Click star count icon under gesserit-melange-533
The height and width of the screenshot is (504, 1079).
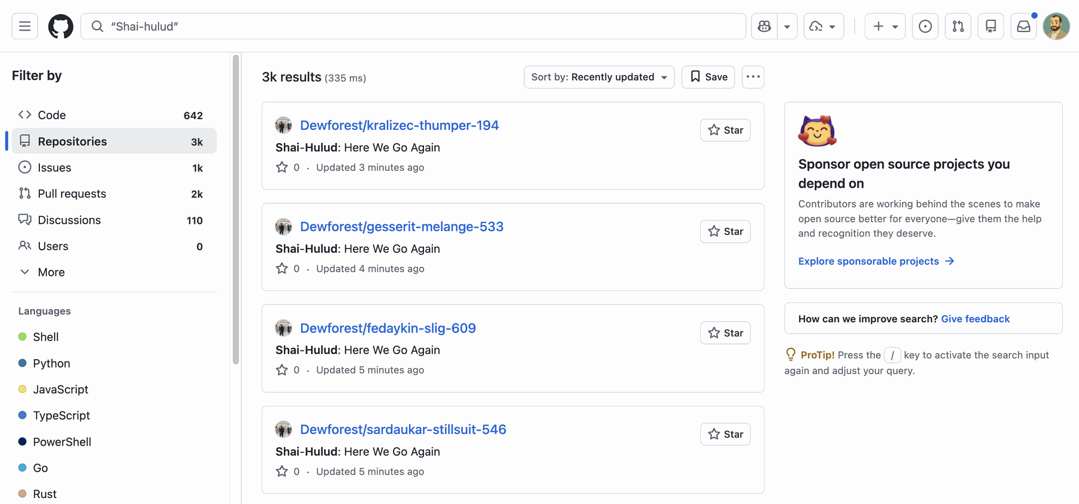click(x=282, y=268)
